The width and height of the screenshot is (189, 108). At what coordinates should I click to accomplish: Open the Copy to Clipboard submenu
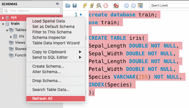pos(56,52)
